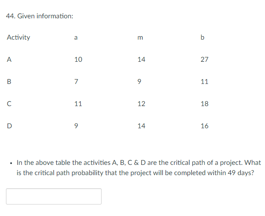
Task: Click value 16 in Activity D row
Action: pyautogui.click(x=204, y=126)
